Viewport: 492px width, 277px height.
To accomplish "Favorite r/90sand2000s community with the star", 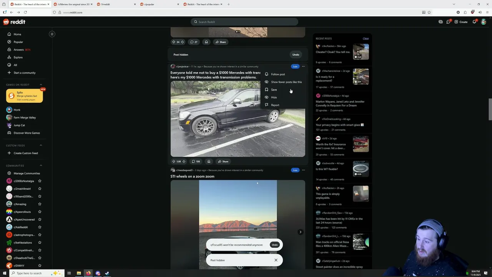I will 40,196.
